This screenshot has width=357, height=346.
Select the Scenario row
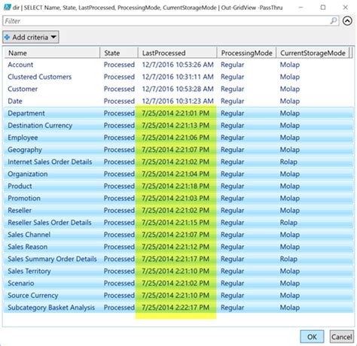pos(178,283)
